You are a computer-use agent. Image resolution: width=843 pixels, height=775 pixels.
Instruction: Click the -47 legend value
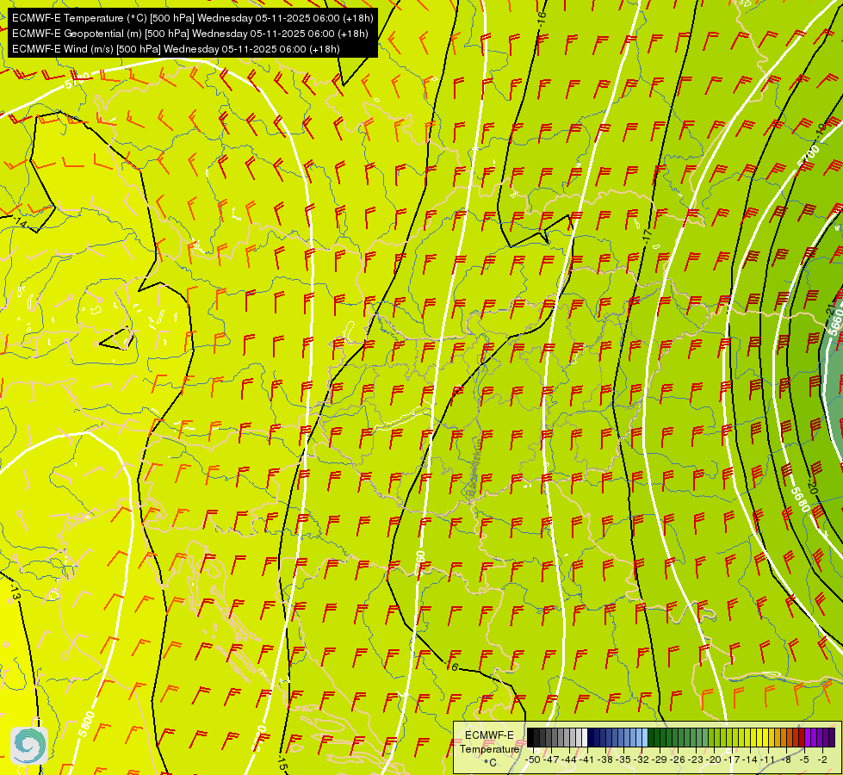coord(551,759)
